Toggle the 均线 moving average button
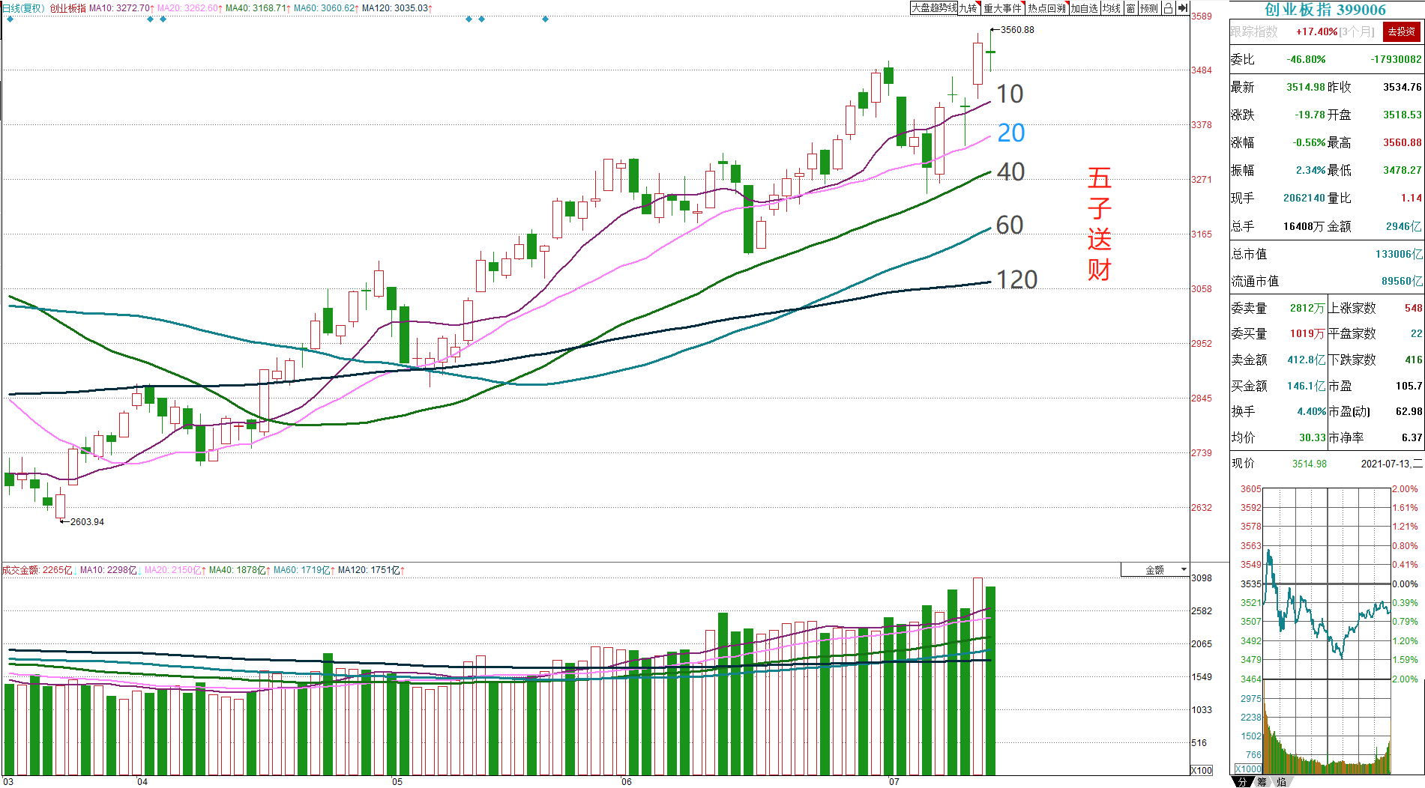Viewport: 1425px width, 788px height. click(1111, 8)
